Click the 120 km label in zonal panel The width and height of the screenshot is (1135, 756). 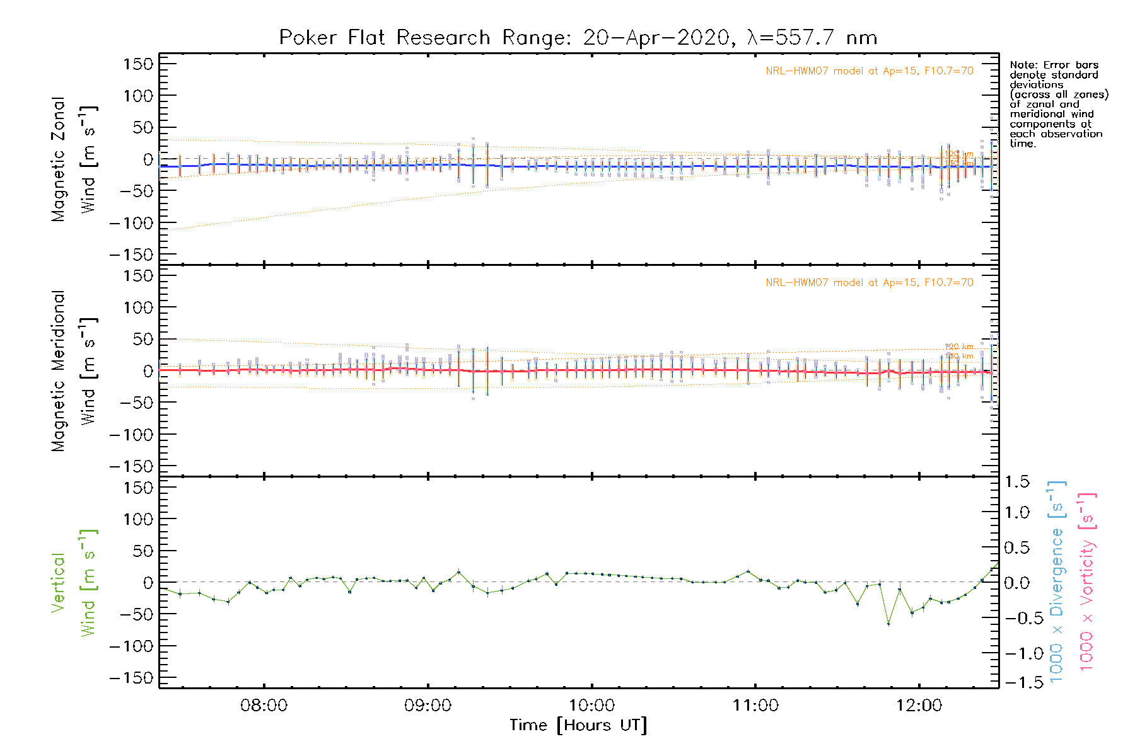point(959,154)
